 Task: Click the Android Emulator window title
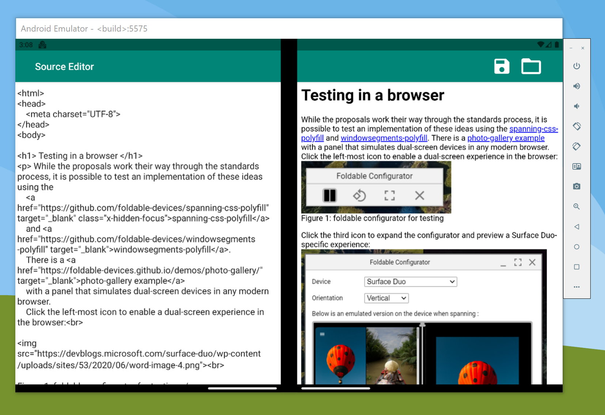tap(84, 29)
